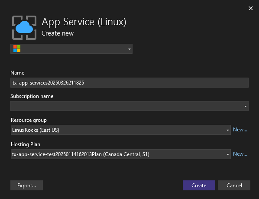The width and height of the screenshot is (259, 199).
Task: Click New link next to Resource group
Action: pyautogui.click(x=240, y=130)
